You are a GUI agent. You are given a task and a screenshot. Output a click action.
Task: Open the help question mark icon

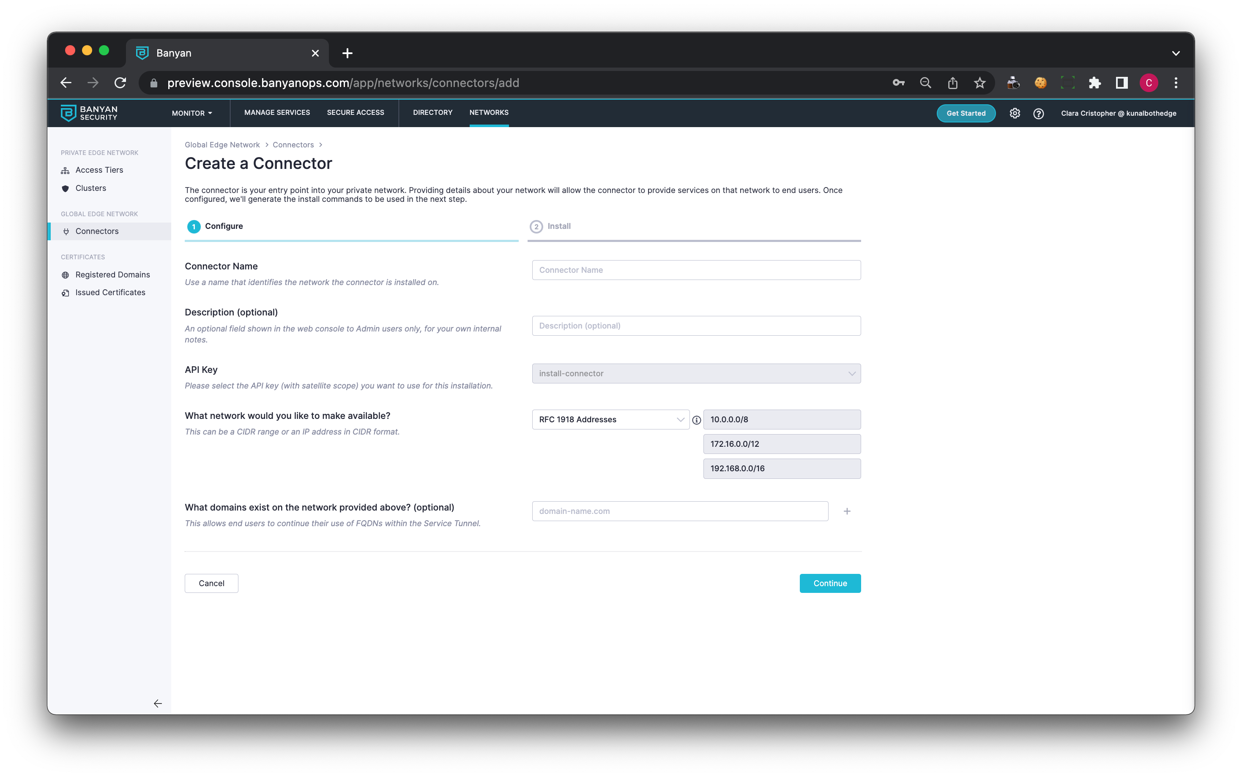tap(1038, 113)
